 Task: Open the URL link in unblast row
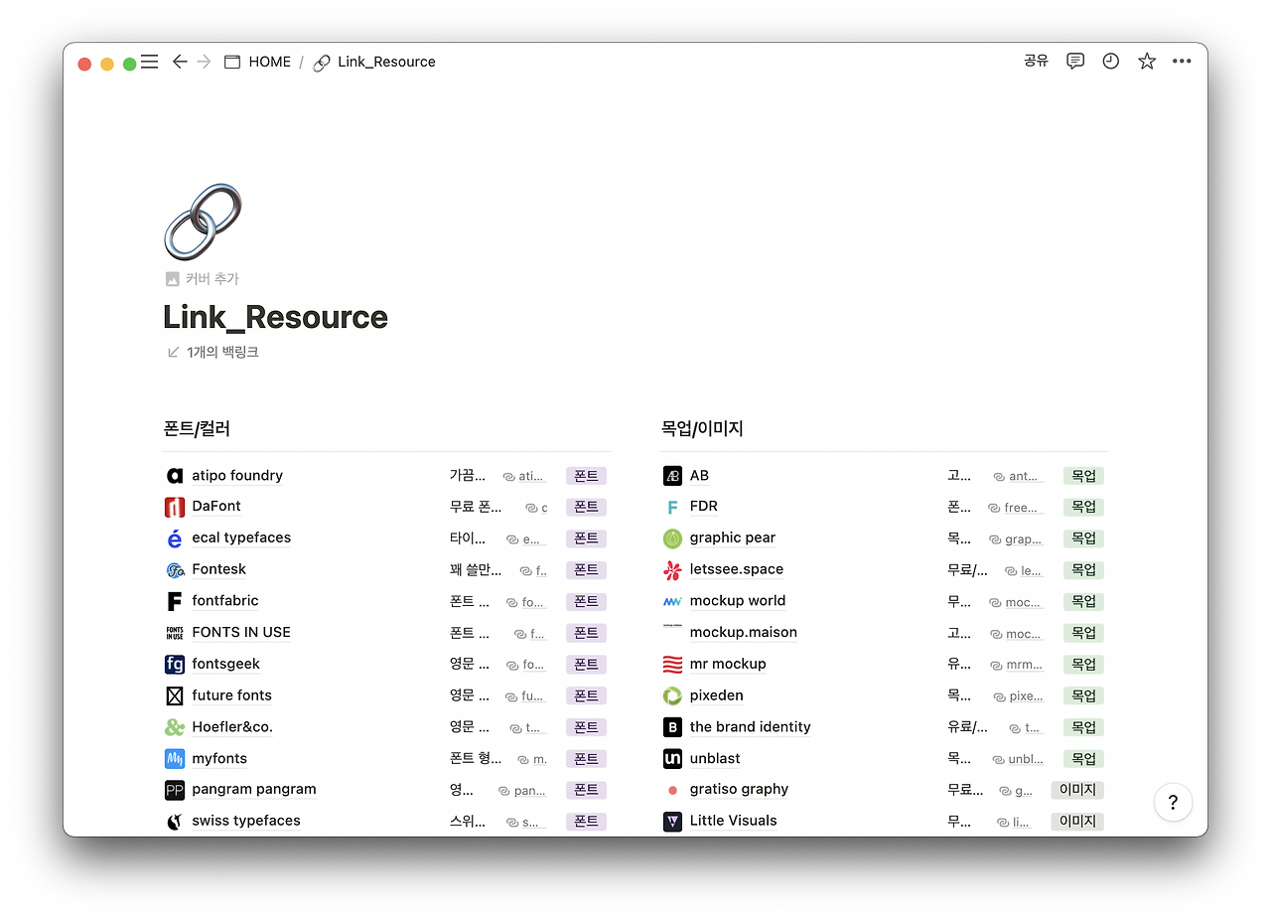pos(1019,759)
